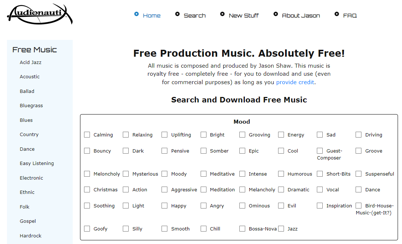
Task: Toggle the Christmas mood checkbox
Action: pos(87,189)
